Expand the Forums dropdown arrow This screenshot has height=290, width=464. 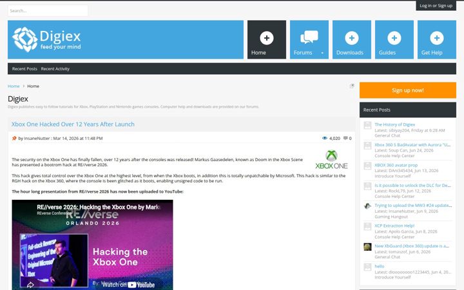click(x=322, y=53)
